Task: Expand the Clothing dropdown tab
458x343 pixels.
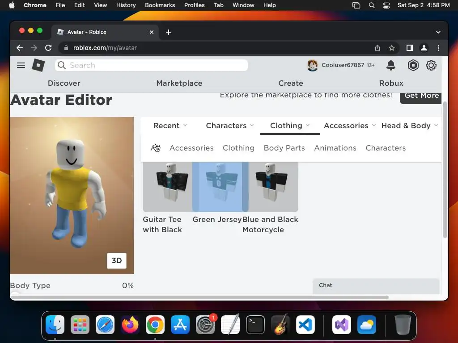Action: pos(290,125)
